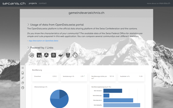
Task: Click the Bitbucket bucket icon
Action: tap(68, 55)
